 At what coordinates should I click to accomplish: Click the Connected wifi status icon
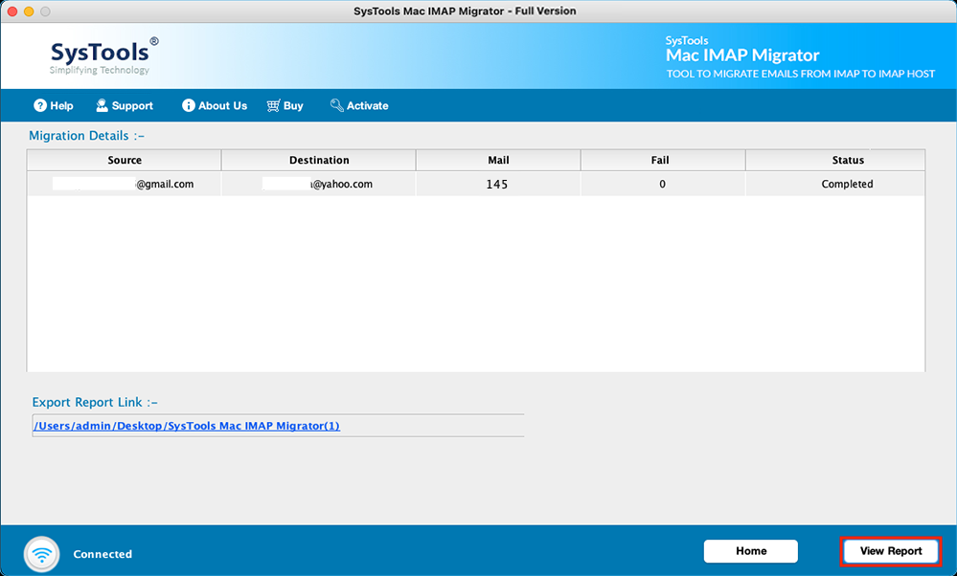coord(42,554)
